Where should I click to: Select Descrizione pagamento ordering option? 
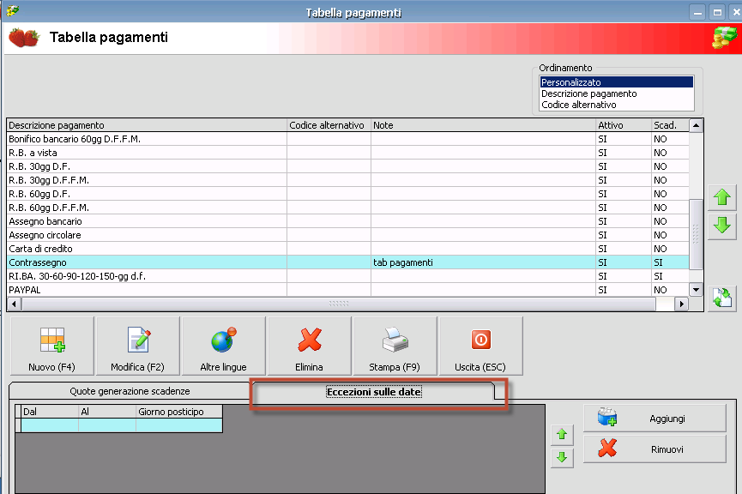[616, 93]
